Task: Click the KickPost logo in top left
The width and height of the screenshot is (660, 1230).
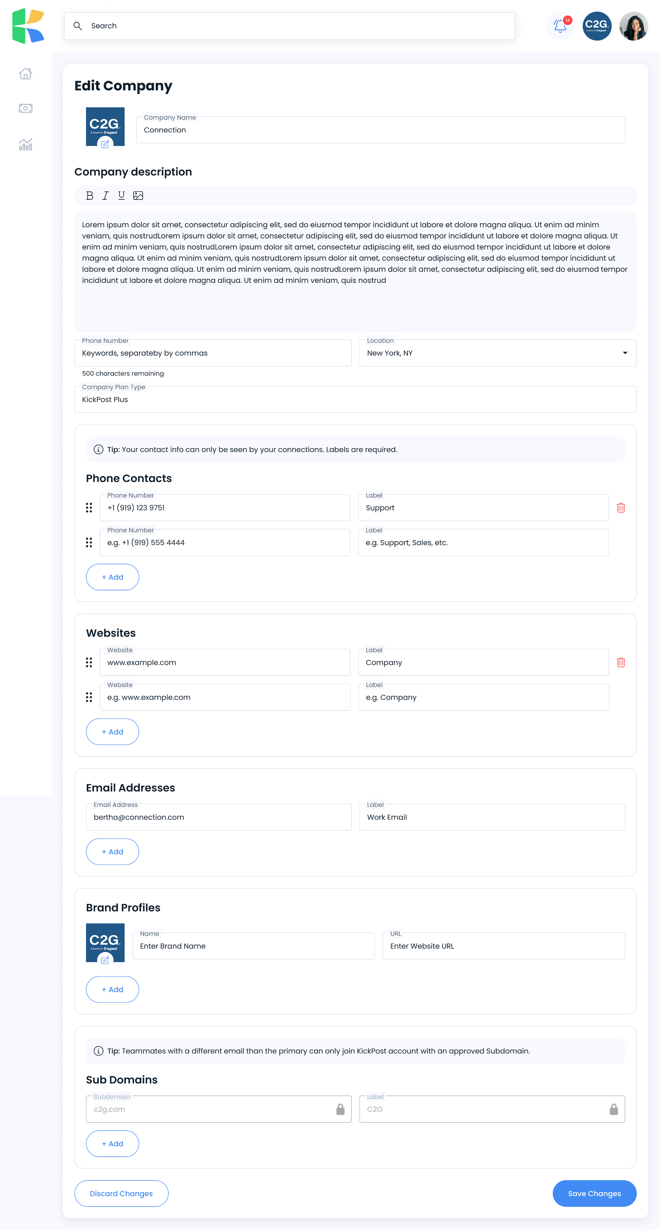Action: (x=28, y=26)
